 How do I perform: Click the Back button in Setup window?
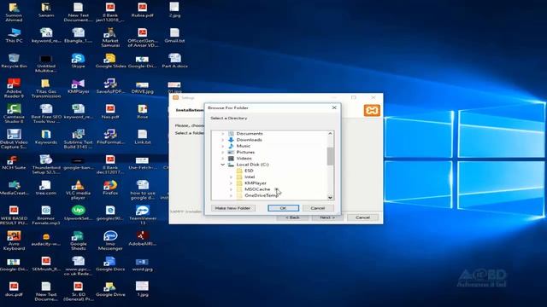tap(292, 217)
